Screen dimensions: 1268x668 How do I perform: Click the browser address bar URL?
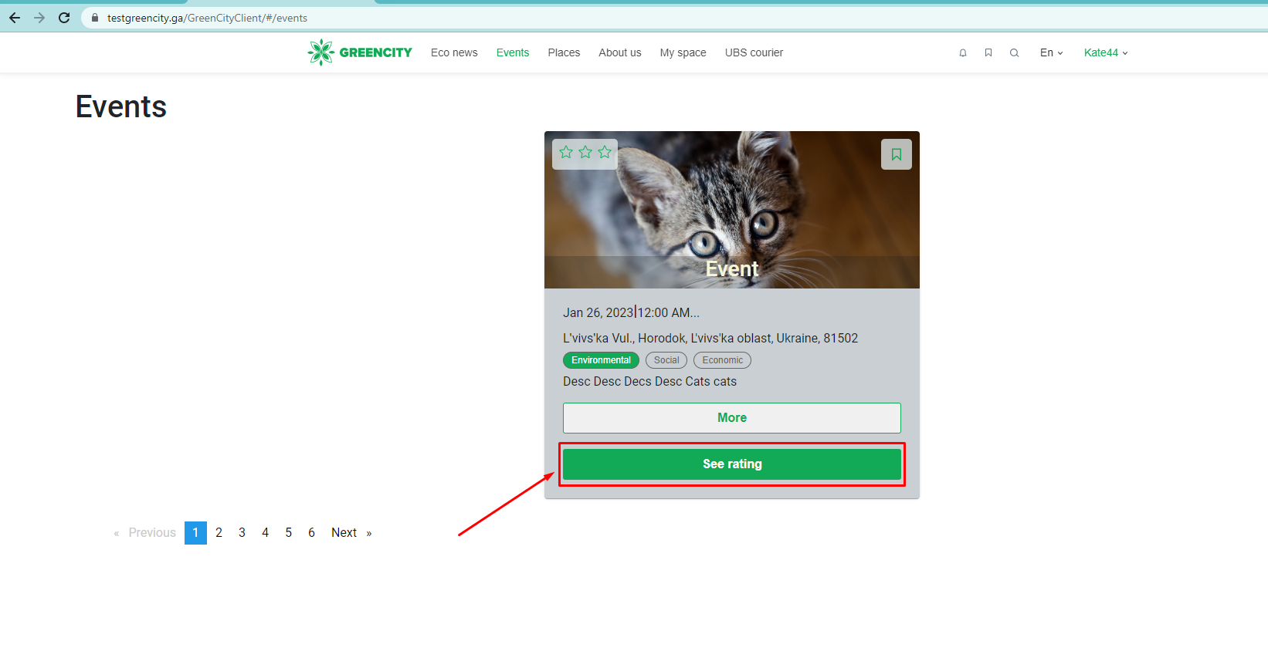207,18
